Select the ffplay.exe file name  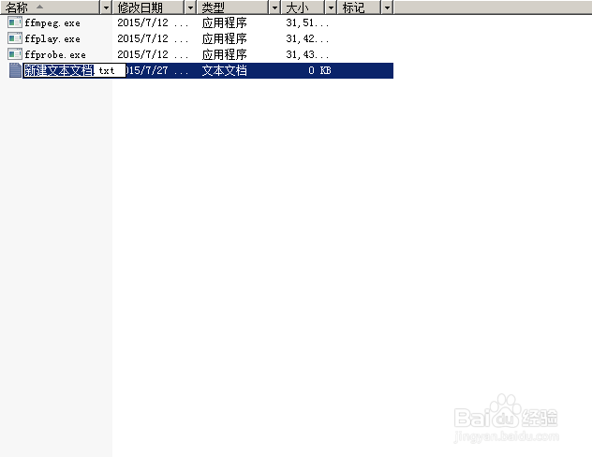pos(52,39)
